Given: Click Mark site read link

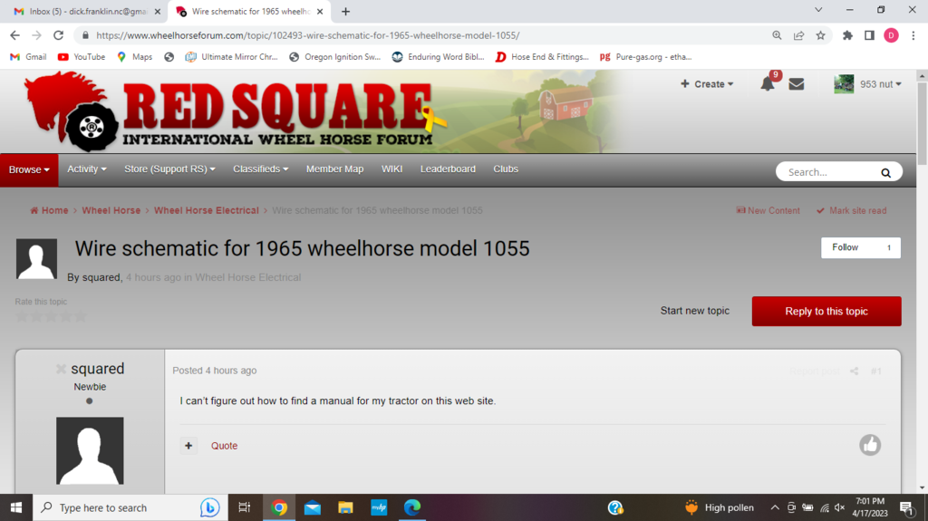Looking at the screenshot, I should pyautogui.click(x=852, y=211).
